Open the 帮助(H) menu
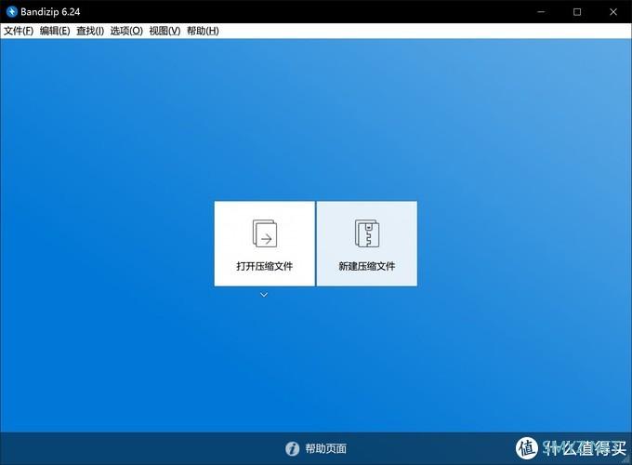Viewport: 632px width, 465px height. click(203, 31)
